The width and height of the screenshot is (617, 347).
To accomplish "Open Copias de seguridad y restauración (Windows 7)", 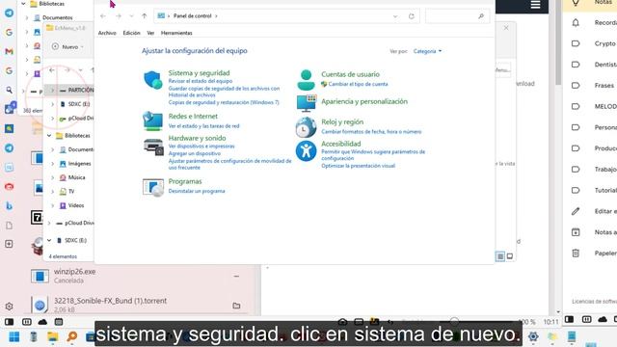I will [224, 102].
